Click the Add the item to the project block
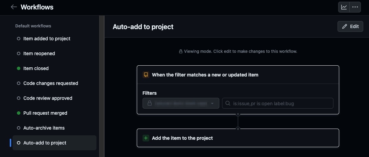Image resolution: width=369 pixels, height=157 pixels. click(238, 138)
